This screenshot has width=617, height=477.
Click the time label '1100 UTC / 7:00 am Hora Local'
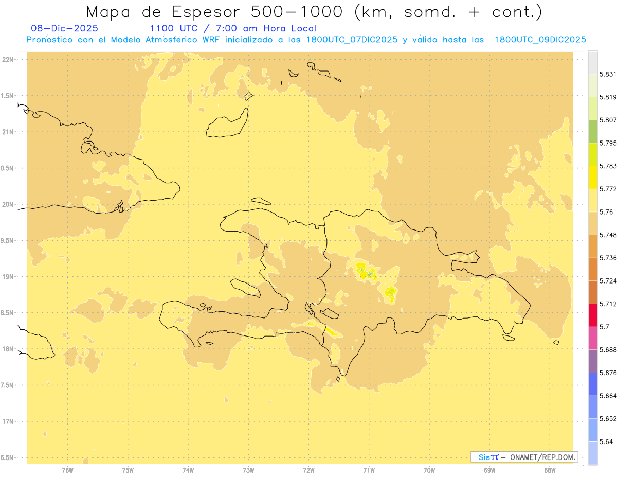(233, 28)
